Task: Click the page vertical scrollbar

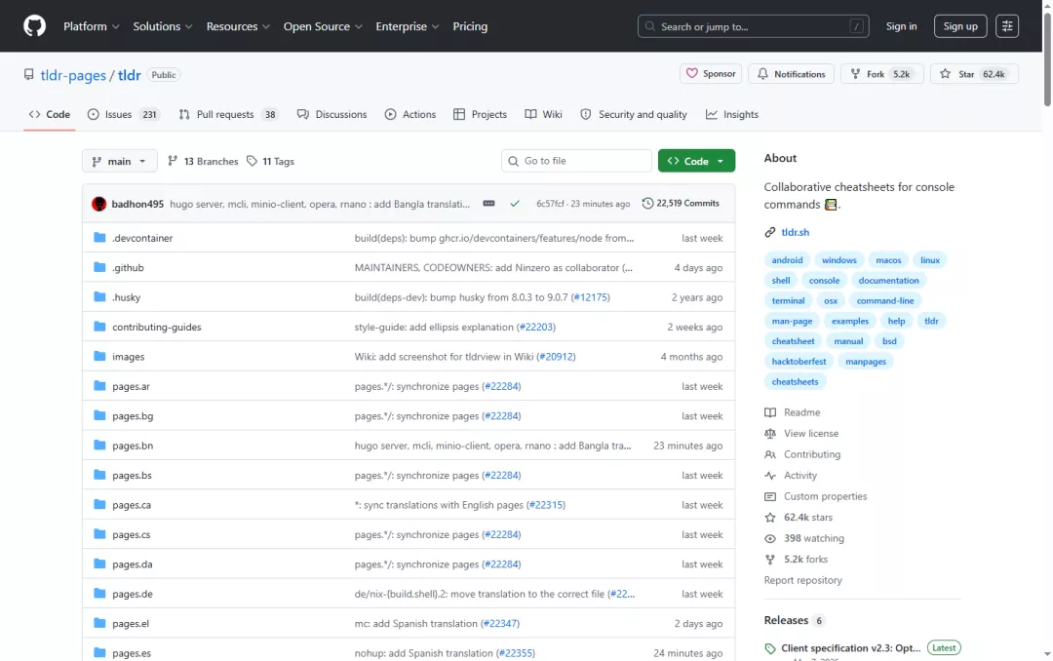Action: point(1047,330)
